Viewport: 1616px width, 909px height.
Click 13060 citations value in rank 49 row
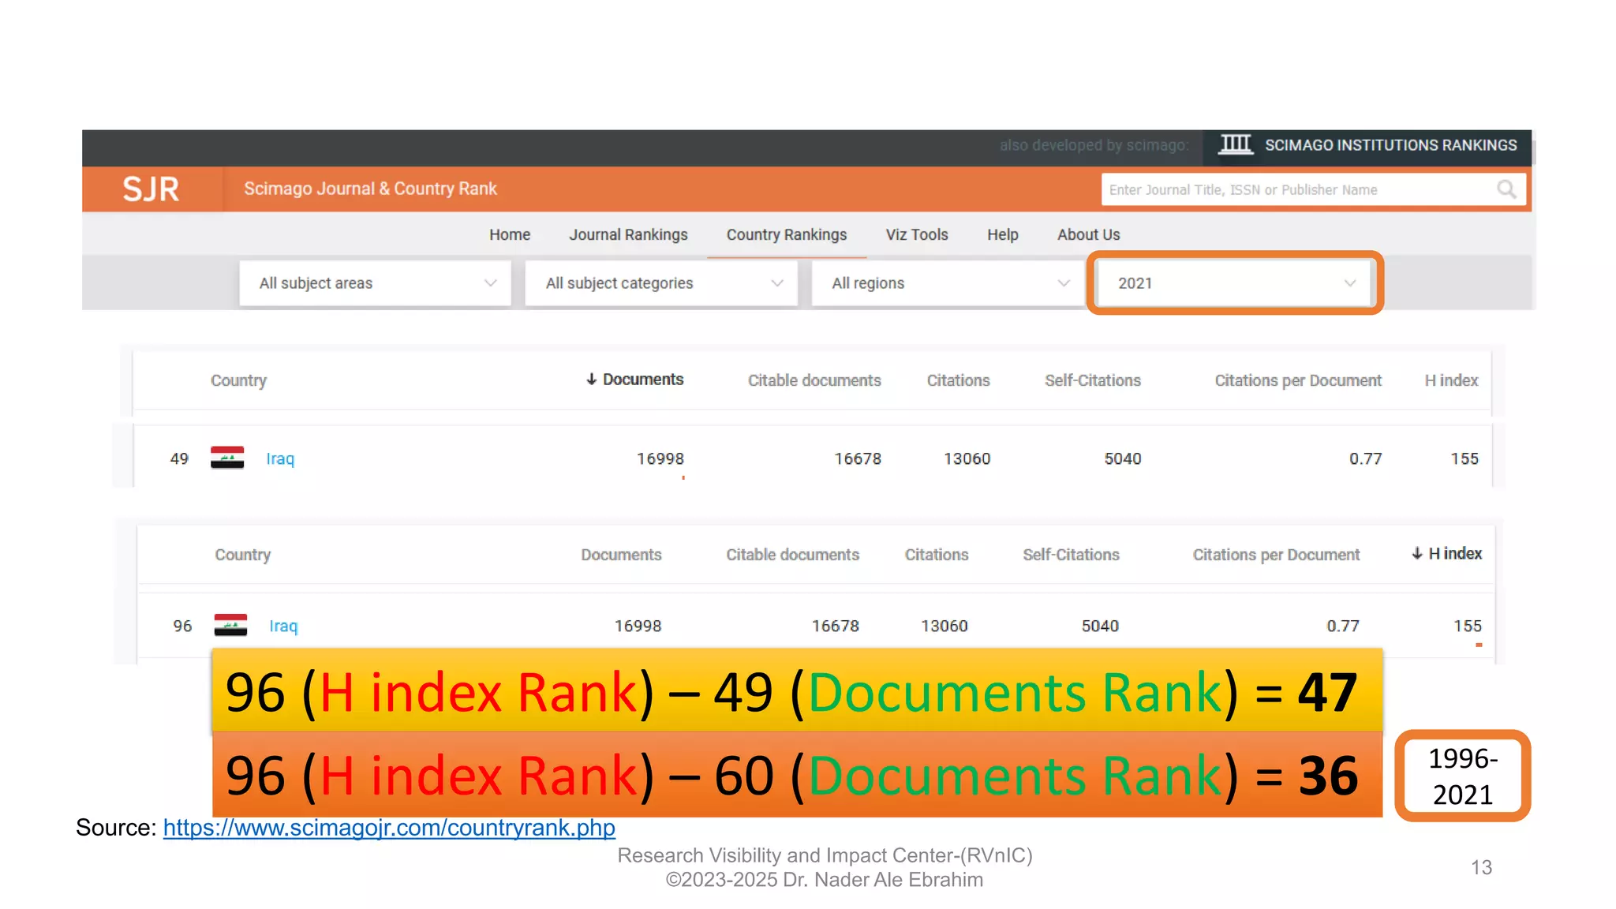(x=967, y=458)
